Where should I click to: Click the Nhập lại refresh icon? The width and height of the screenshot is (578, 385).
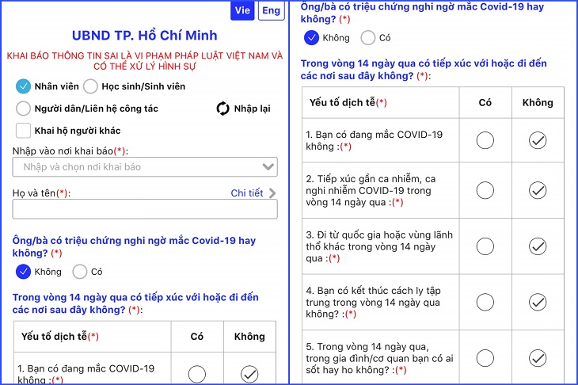222,109
